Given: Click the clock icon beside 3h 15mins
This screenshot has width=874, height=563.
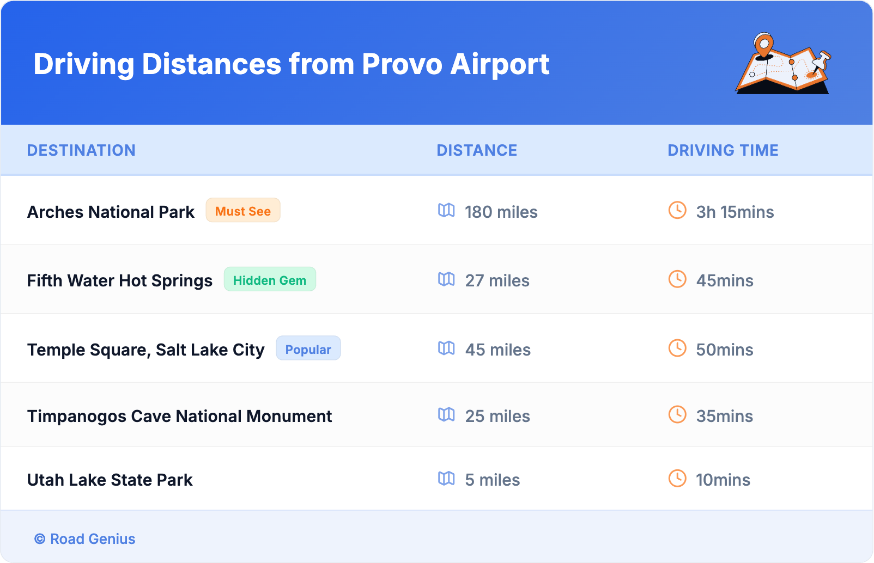Looking at the screenshot, I should (x=677, y=210).
